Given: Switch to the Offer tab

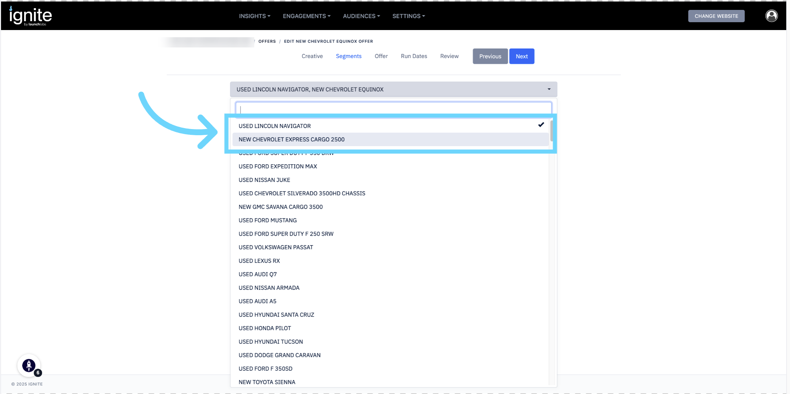Looking at the screenshot, I should 381,56.
